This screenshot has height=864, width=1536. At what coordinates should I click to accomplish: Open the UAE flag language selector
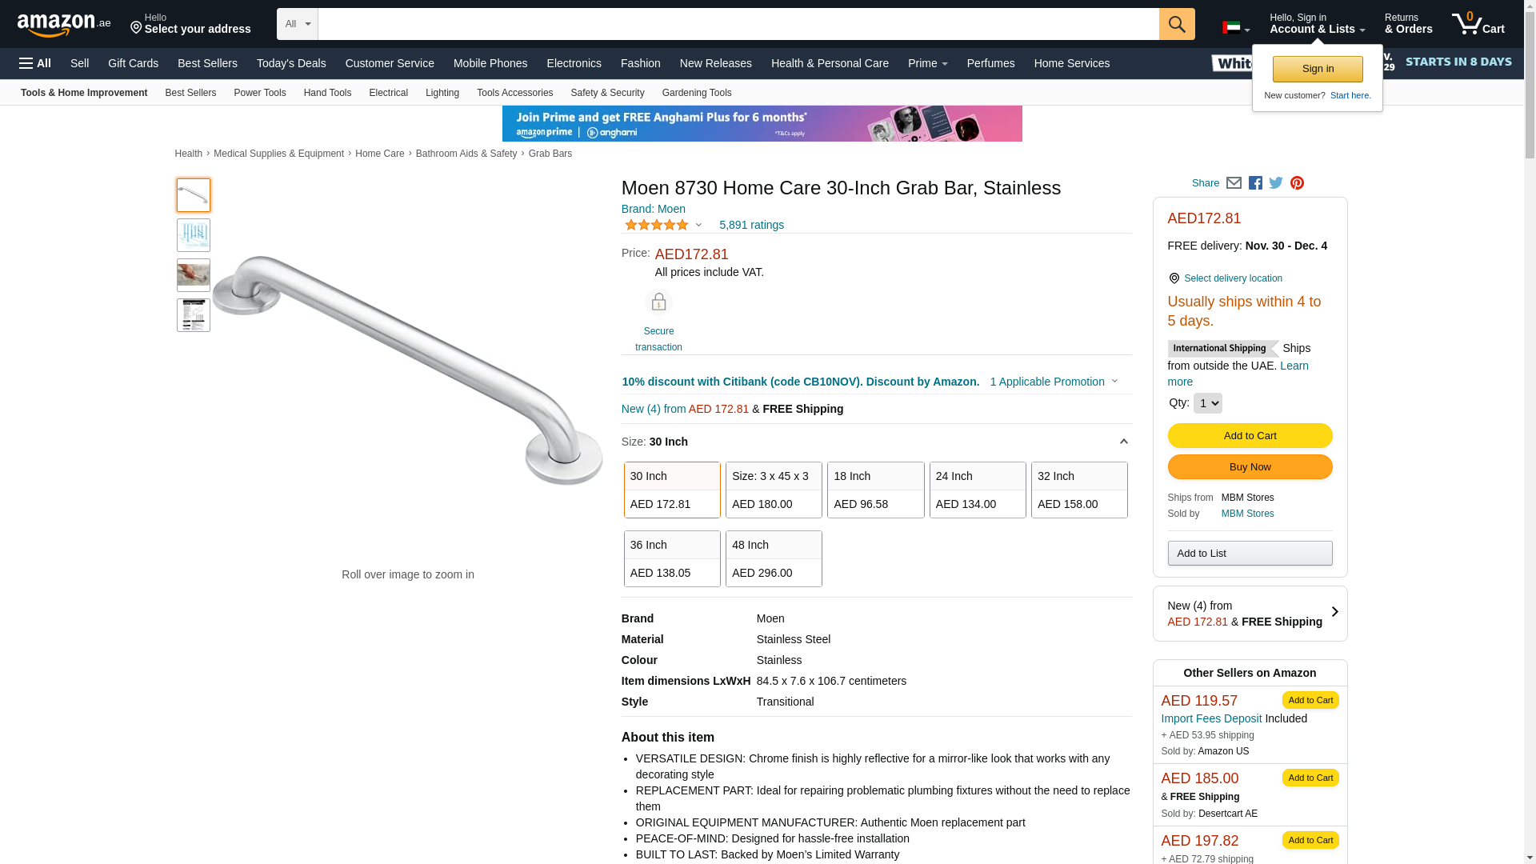[1236, 28]
